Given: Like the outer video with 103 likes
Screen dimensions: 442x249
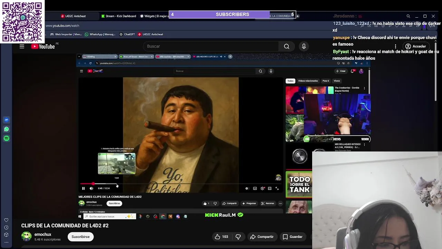Looking at the screenshot, I should pos(222,237).
